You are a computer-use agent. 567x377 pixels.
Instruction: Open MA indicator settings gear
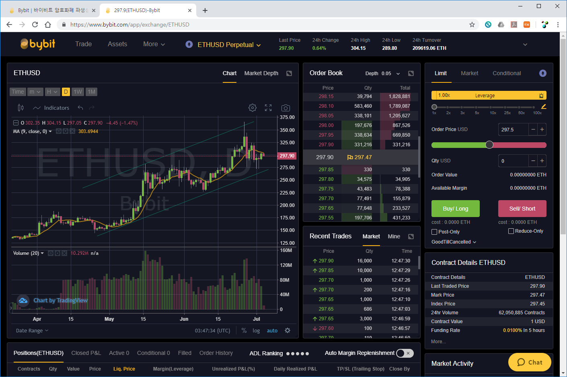point(66,131)
